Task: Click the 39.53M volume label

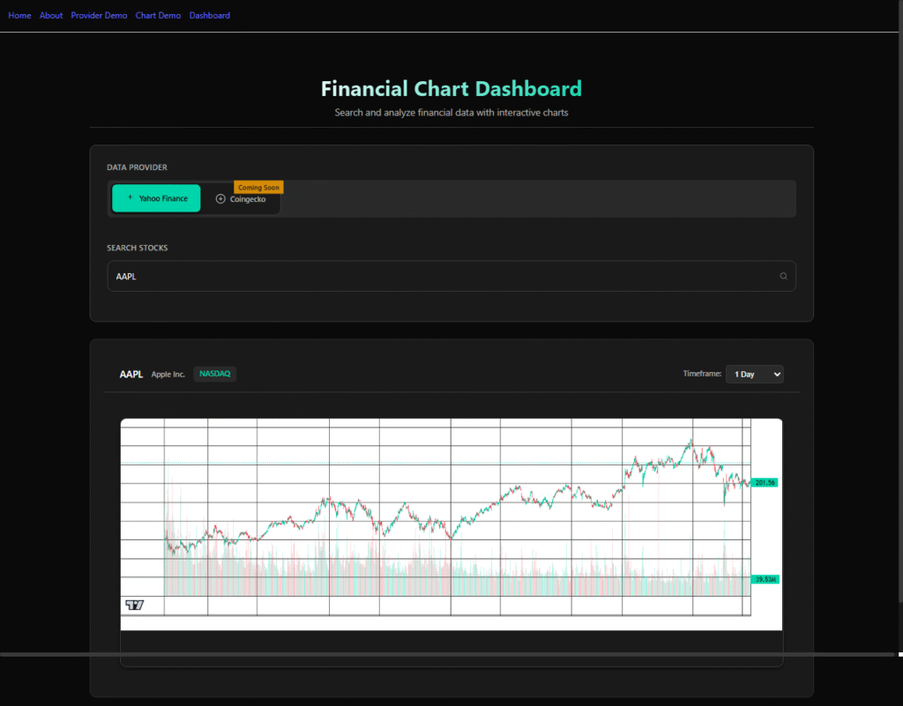Action: 765,579
